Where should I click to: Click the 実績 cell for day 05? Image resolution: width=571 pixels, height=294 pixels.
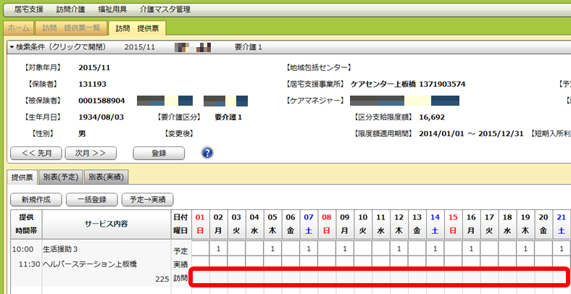[272, 261]
